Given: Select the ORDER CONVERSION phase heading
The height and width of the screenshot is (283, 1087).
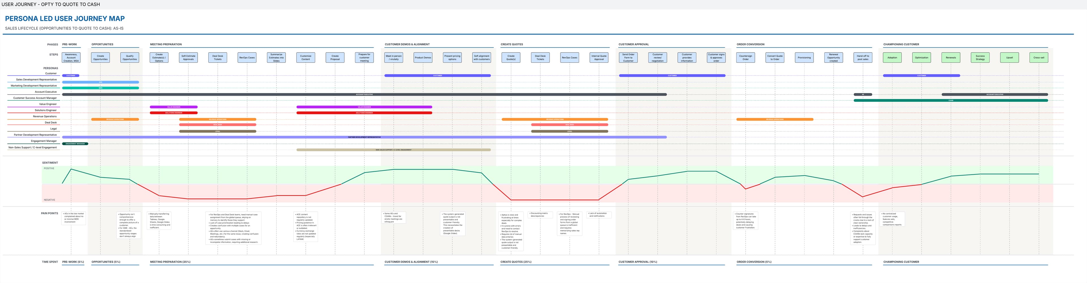Looking at the screenshot, I should click(751, 44).
